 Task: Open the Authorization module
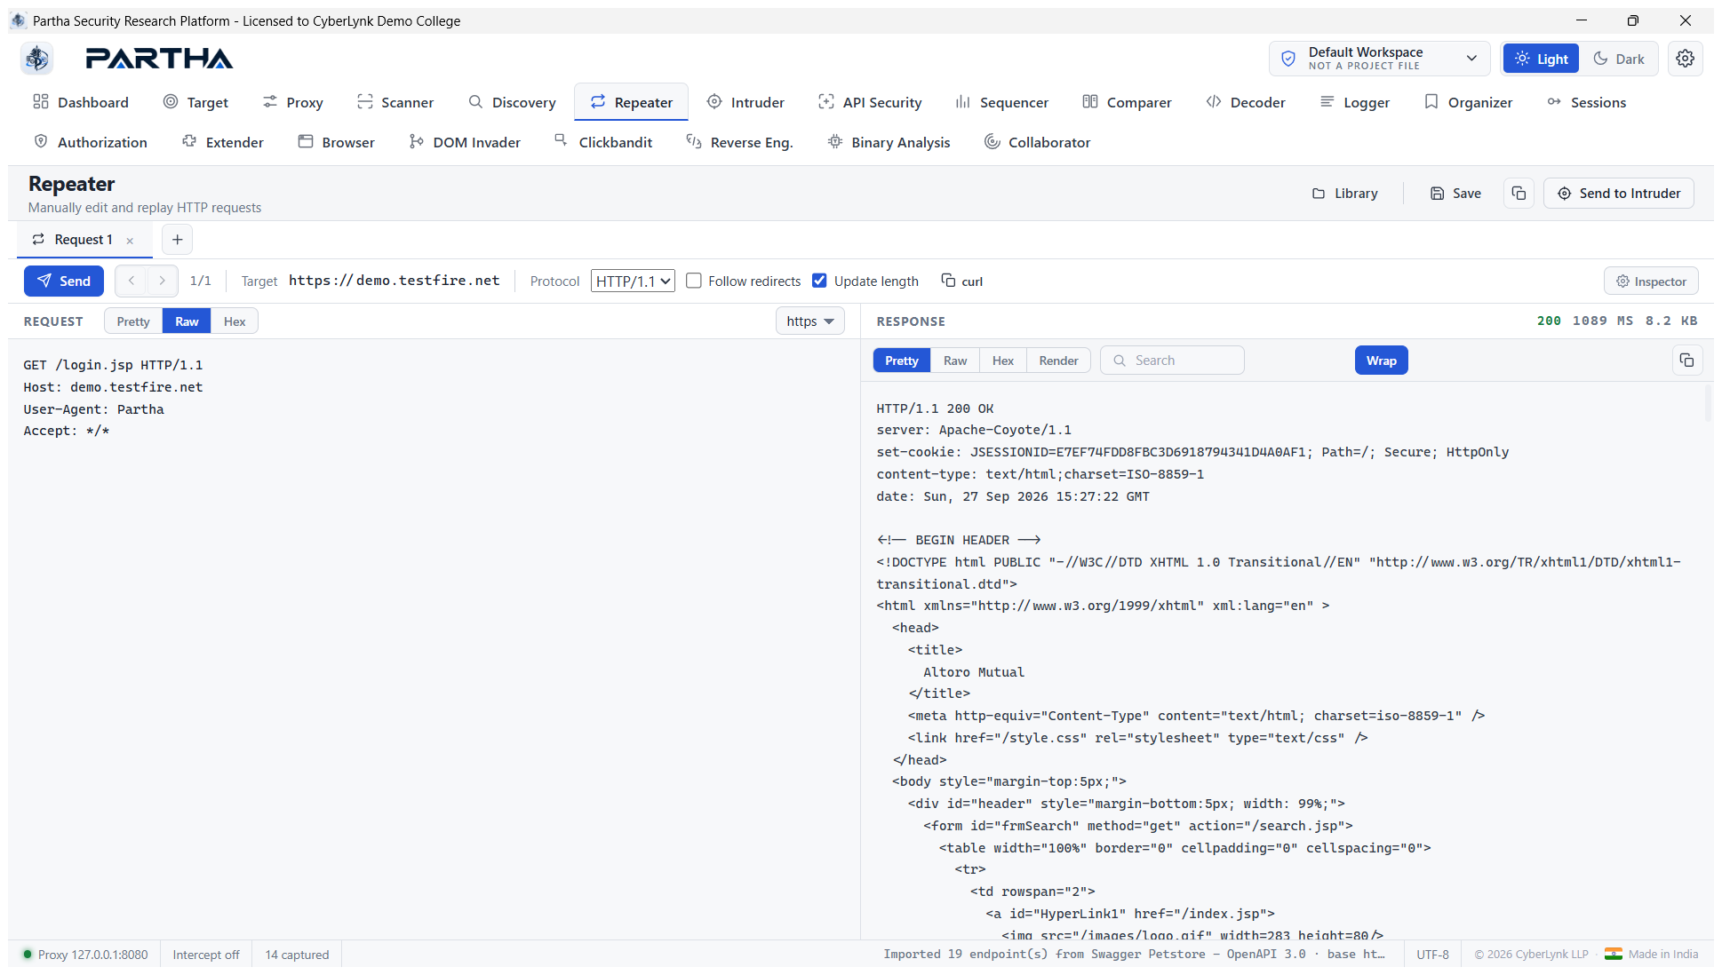point(91,142)
